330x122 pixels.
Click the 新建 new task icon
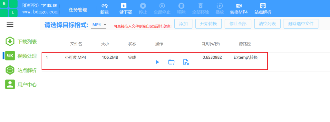(104, 6)
